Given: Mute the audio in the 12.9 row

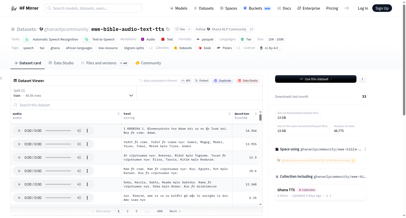Looking at the screenshot, I should (79, 157).
